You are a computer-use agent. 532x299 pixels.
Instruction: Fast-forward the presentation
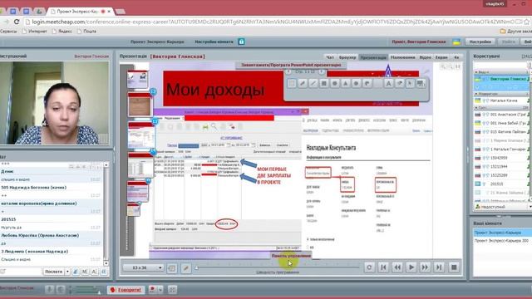point(425,267)
